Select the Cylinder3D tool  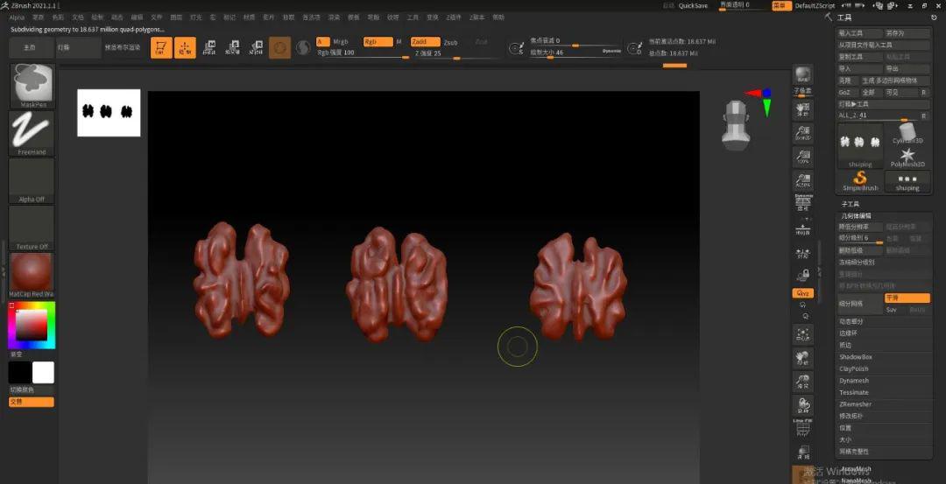(x=907, y=134)
